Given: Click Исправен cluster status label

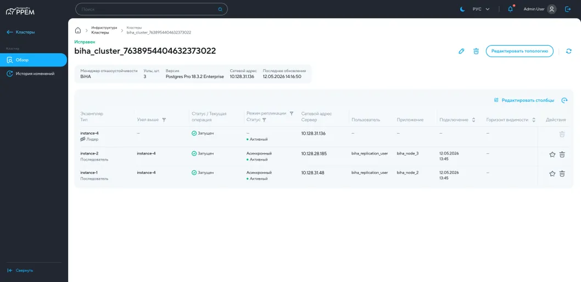Looking at the screenshot, I should coord(85,42).
